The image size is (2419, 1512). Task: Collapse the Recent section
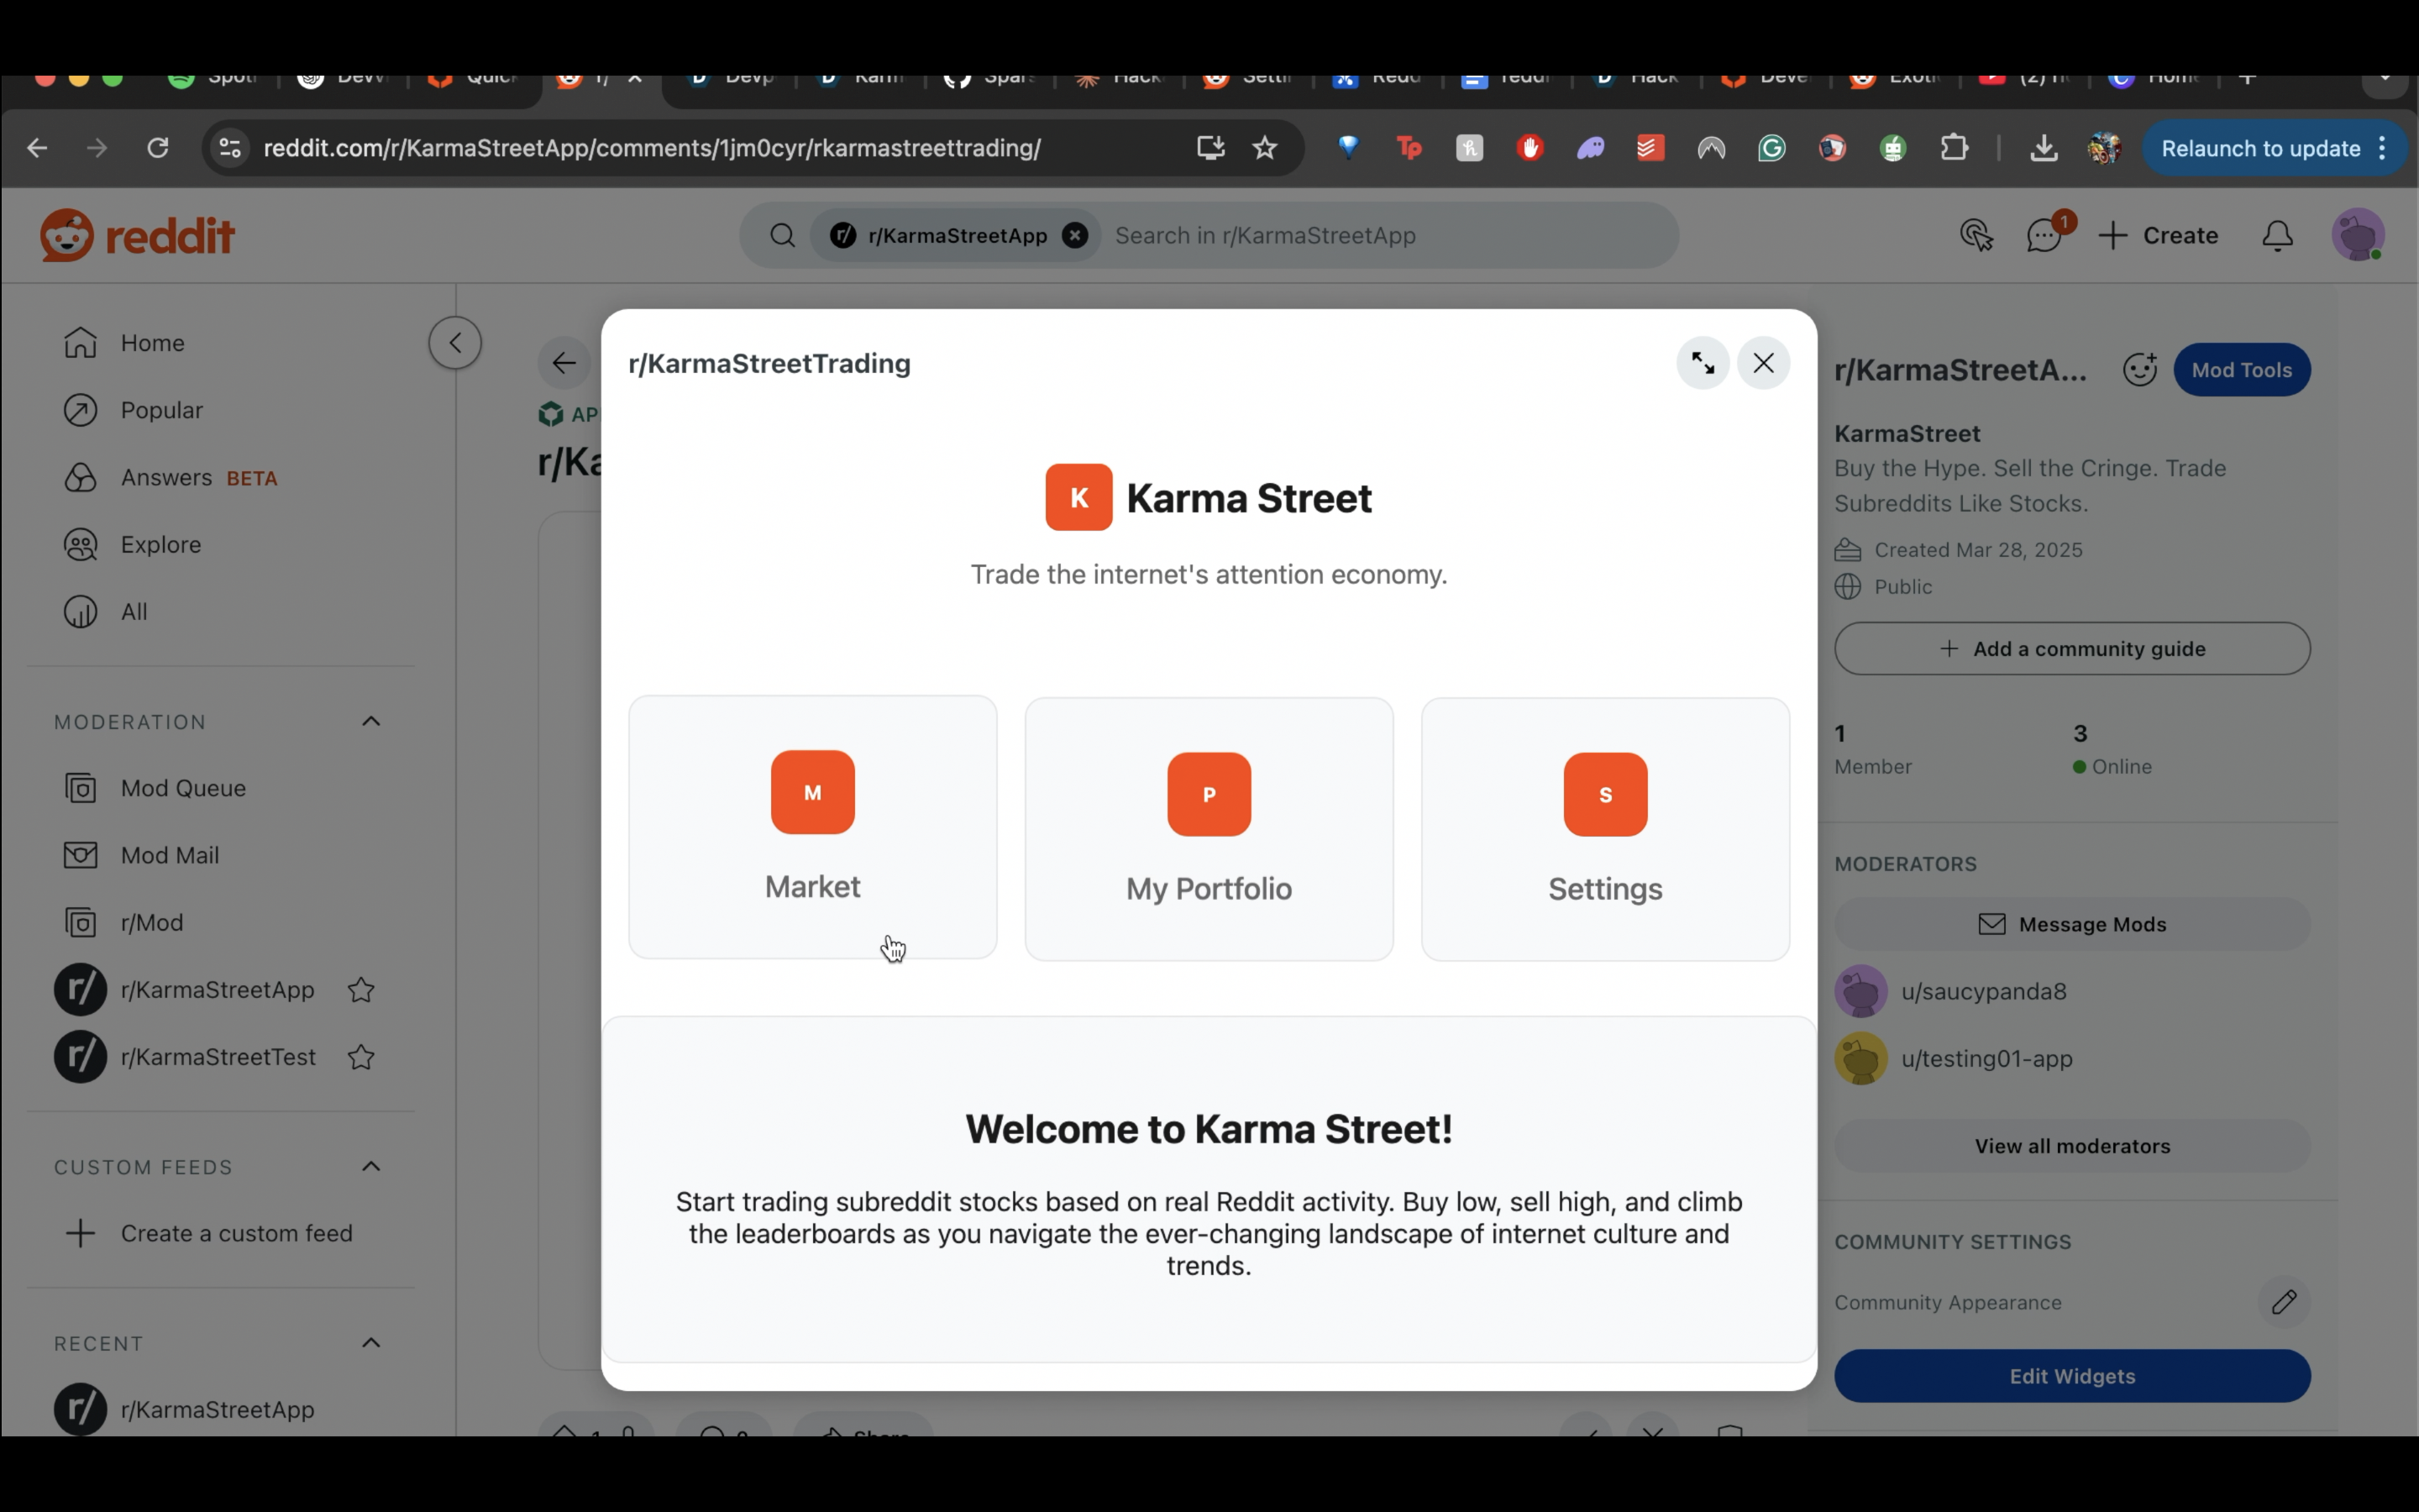[371, 1342]
